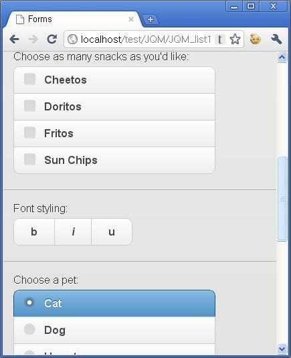Open a new tab with the plus button
This screenshot has width=291, height=358.
150,19
